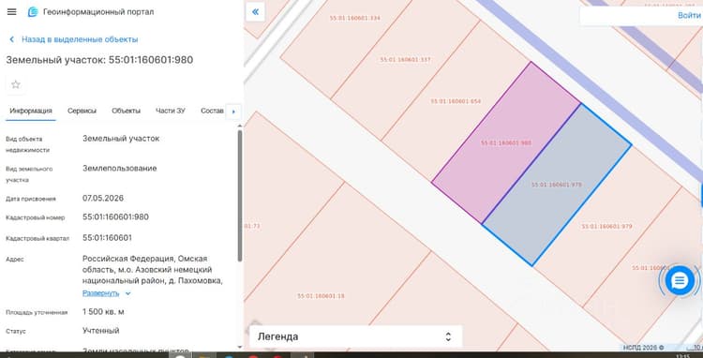Show more tabs with the right arrow
703x358 pixels.
pyautogui.click(x=233, y=112)
